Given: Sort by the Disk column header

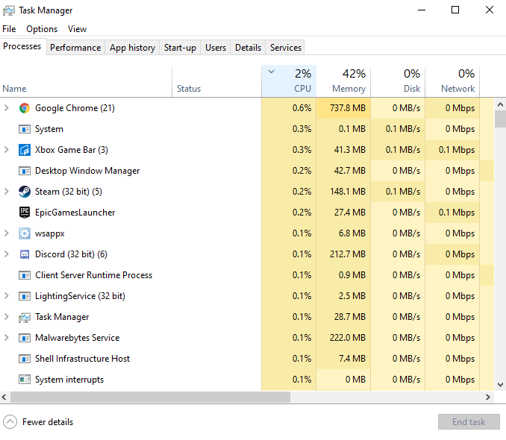Looking at the screenshot, I should click(x=398, y=81).
